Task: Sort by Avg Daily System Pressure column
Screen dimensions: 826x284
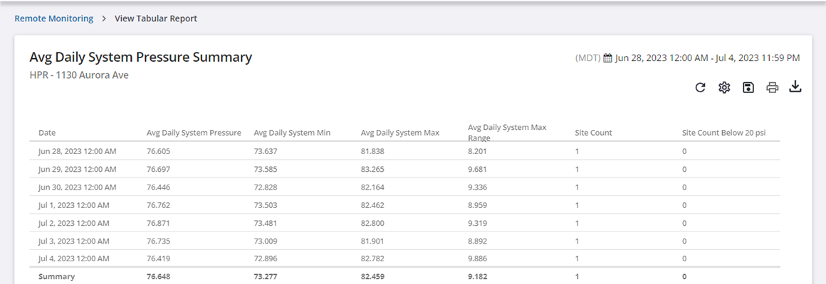Action: tap(194, 133)
